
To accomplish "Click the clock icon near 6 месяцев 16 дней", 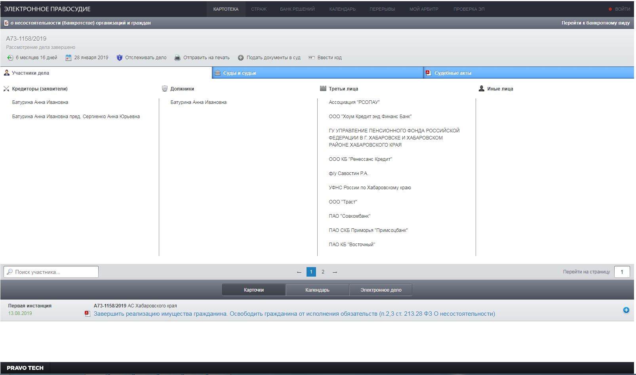I will tap(10, 58).
